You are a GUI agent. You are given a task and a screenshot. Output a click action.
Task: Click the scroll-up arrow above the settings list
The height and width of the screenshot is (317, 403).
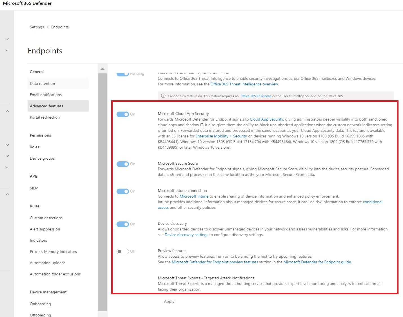pos(103,68)
